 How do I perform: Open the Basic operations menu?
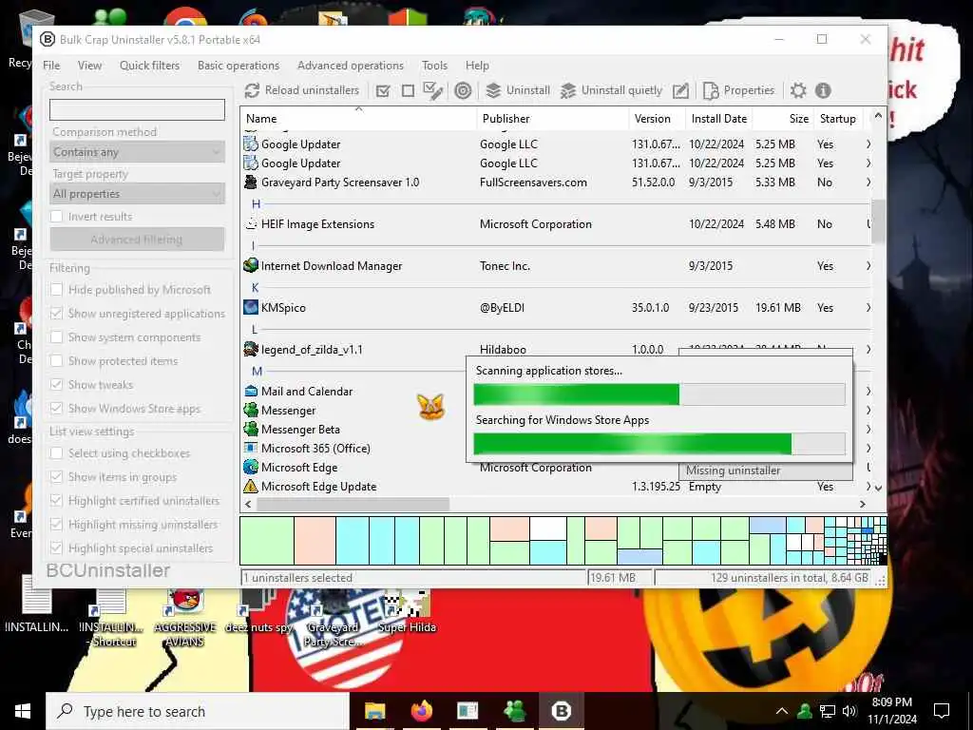(x=238, y=66)
